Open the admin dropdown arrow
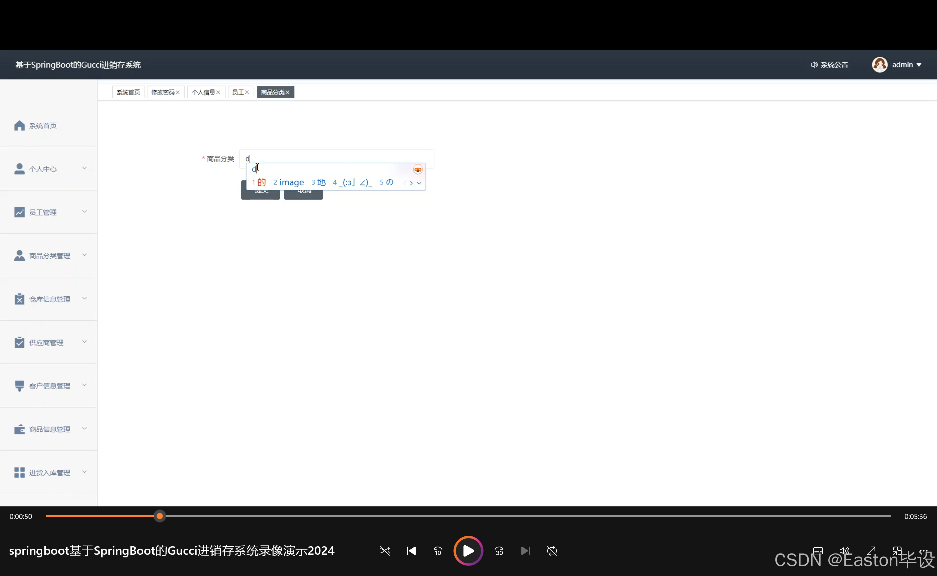This screenshot has height=576, width=937. [919, 65]
